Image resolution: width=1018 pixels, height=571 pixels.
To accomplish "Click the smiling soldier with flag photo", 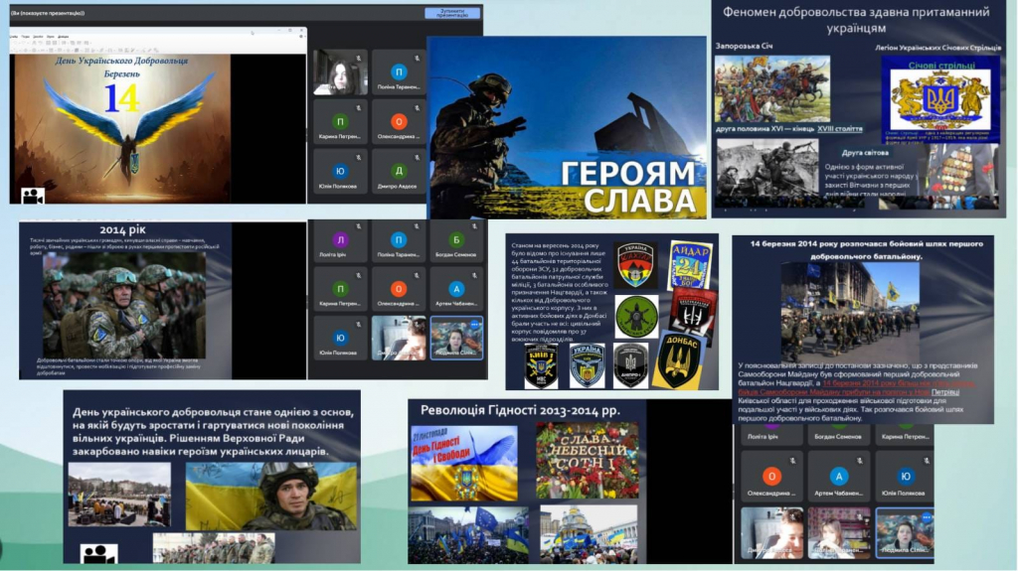I will point(271,496).
